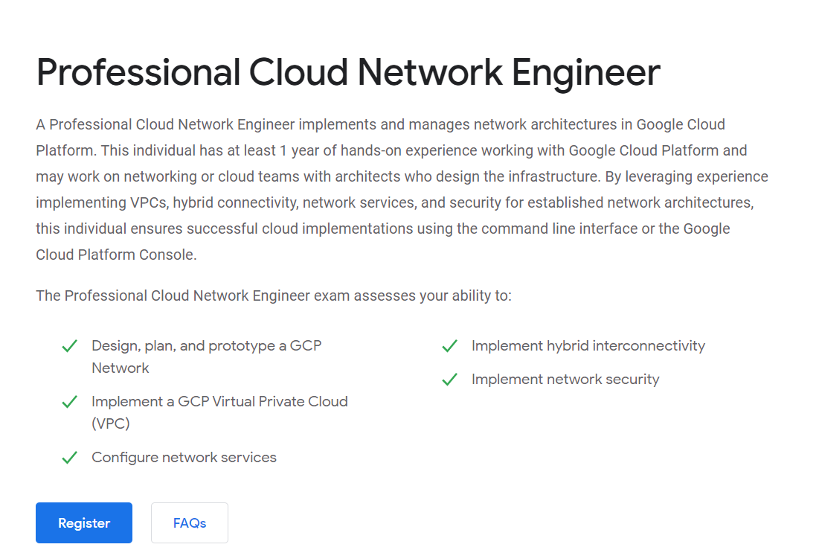
Task: Click the Professional Cloud Network Engineer heading
Action: click(348, 72)
